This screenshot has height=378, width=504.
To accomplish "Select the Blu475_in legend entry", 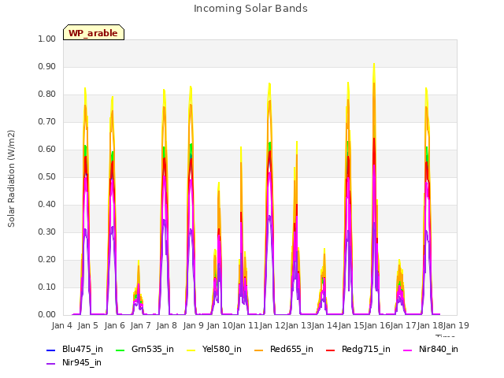I will [75, 349].
